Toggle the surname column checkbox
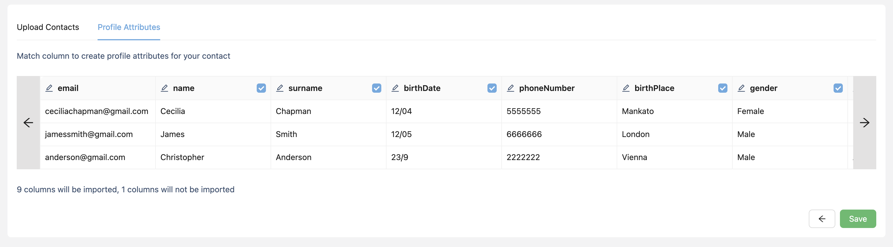 [x=376, y=88]
